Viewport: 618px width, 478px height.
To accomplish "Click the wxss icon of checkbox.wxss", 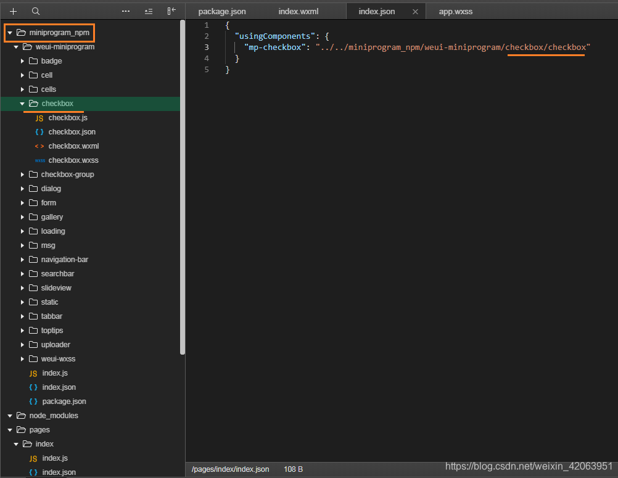I will click(x=40, y=160).
